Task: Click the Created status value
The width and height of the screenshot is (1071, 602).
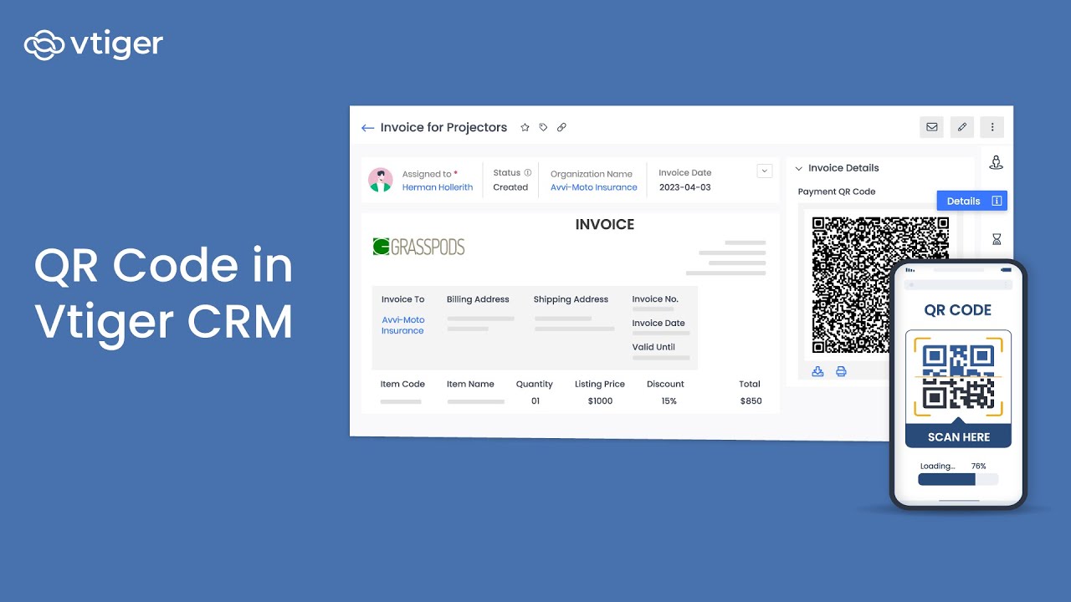Action: (510, 187)
